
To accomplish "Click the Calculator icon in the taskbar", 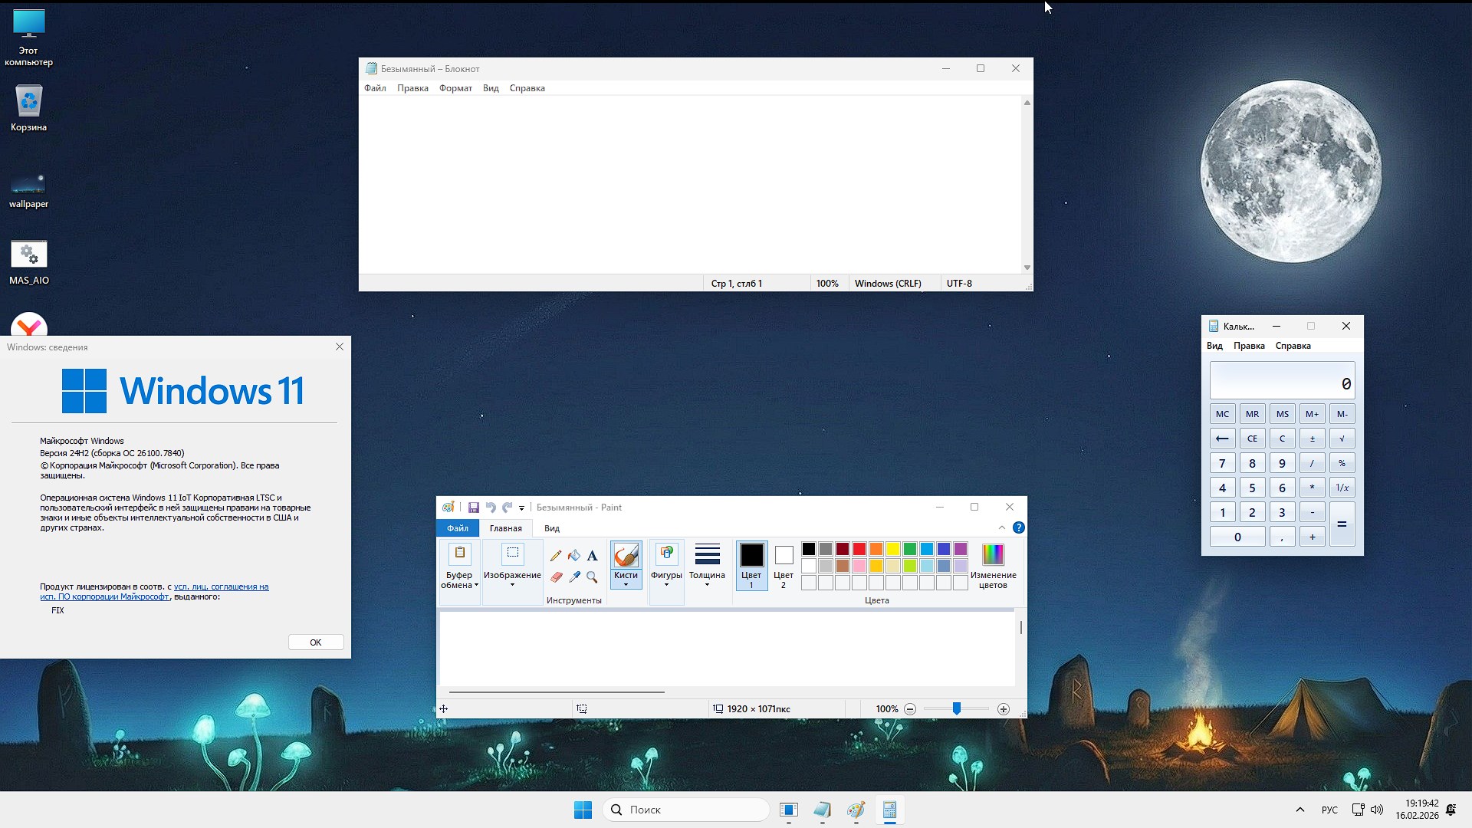I will coord(889,810).
